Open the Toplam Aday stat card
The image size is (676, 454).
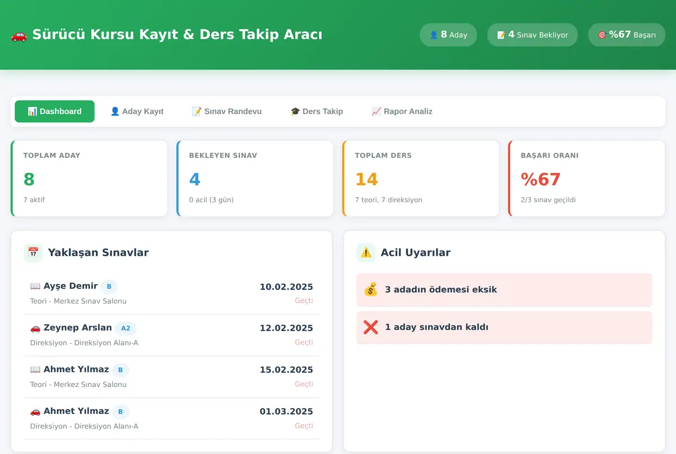click(89, 179)
